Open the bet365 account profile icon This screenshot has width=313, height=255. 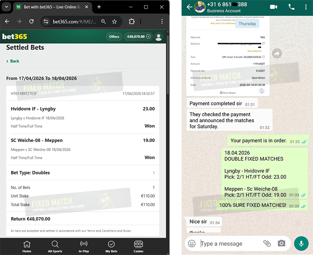point(158,37)
